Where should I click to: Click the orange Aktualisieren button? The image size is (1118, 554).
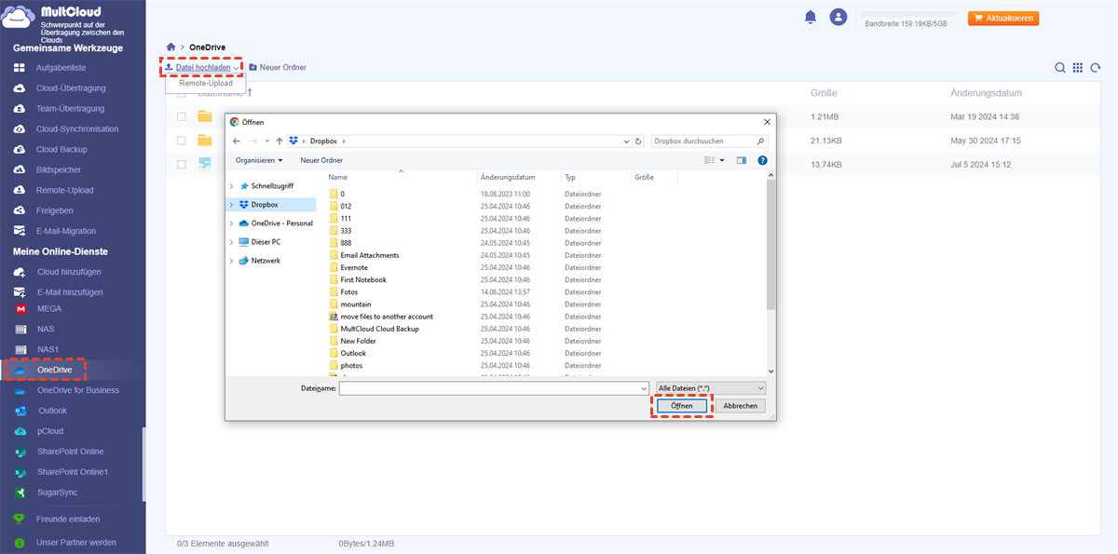(x=1003, y=19)
